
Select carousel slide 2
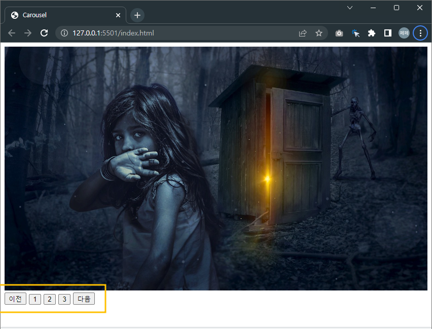(x=49, y=299)
